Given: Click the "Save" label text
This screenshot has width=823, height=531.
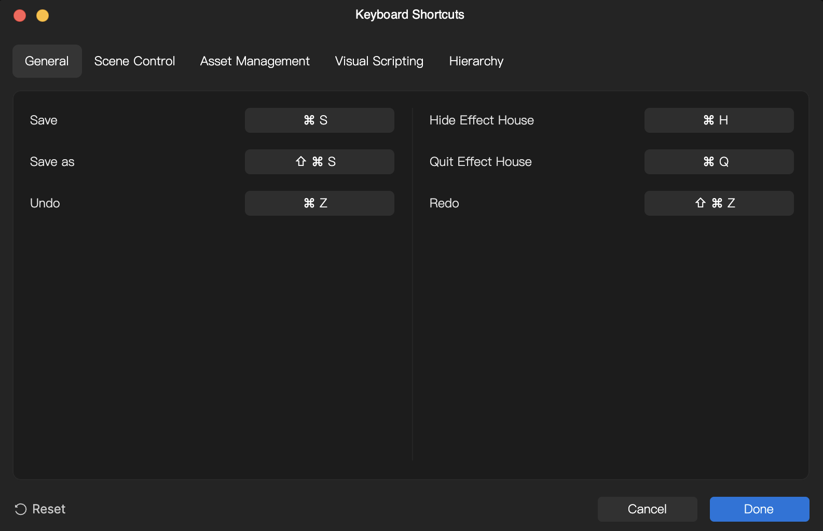Looking at the screenshot, I should pos(44,120).
